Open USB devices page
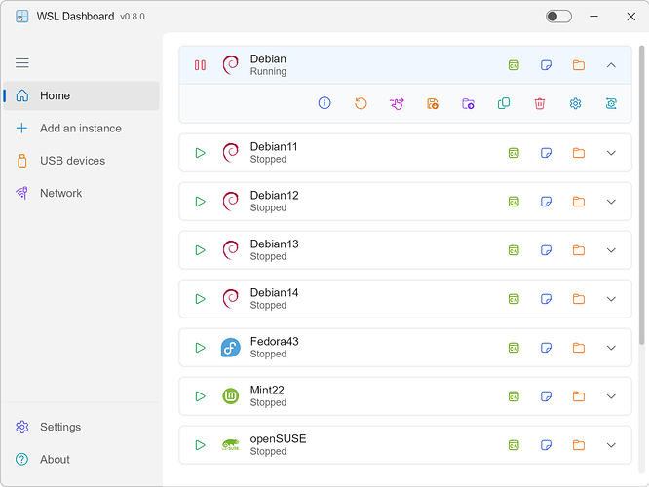The width and height of the screenshot is (649, 487). click(x=81, y=161)
